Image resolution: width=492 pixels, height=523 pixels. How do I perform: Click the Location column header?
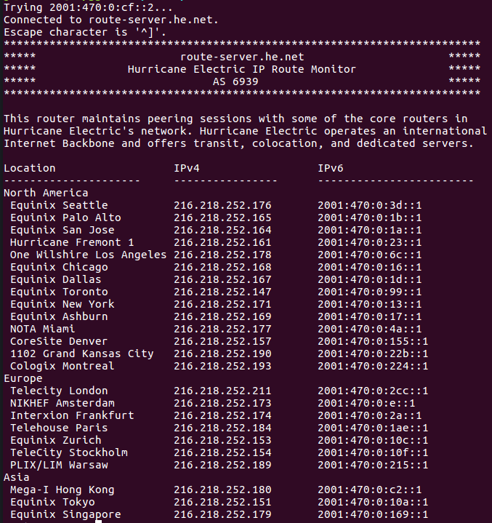tap(30, 168)
